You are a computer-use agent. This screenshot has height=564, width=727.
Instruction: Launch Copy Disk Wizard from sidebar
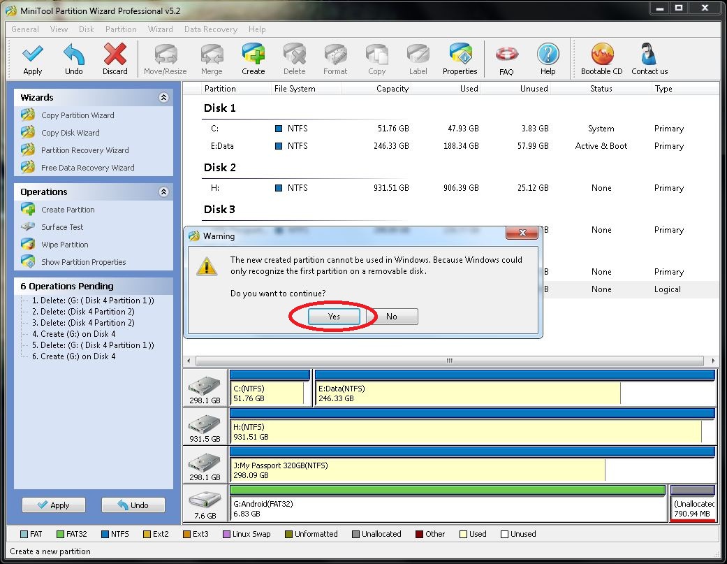[71, 133]
